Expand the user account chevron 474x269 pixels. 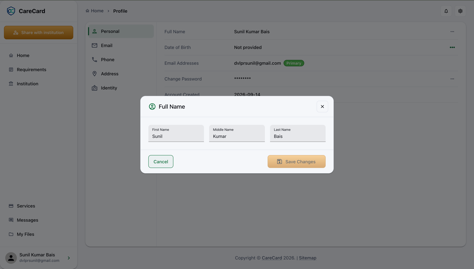(x=69, y=258)
